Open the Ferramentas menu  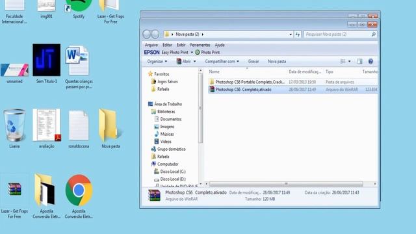(x=200, y=45)
